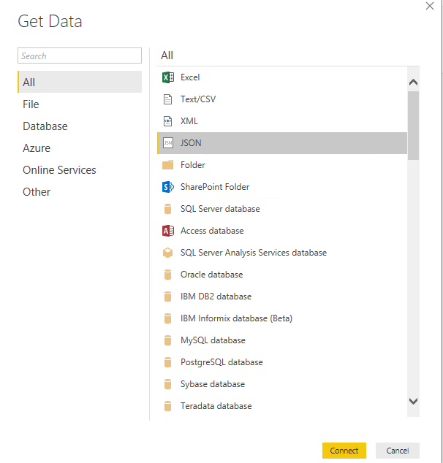Click the SQL Server Analysis Services cube icon
This screenshot has height=463, width=443.
coord(167,253)
